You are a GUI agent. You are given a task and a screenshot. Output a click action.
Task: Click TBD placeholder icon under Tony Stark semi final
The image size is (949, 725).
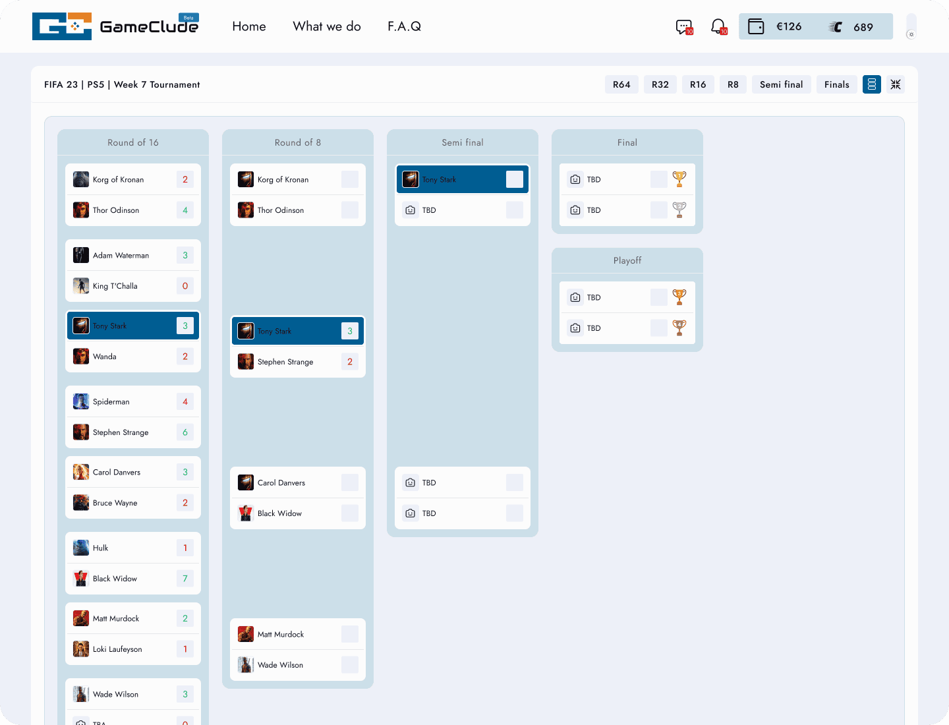pos(411,210)
